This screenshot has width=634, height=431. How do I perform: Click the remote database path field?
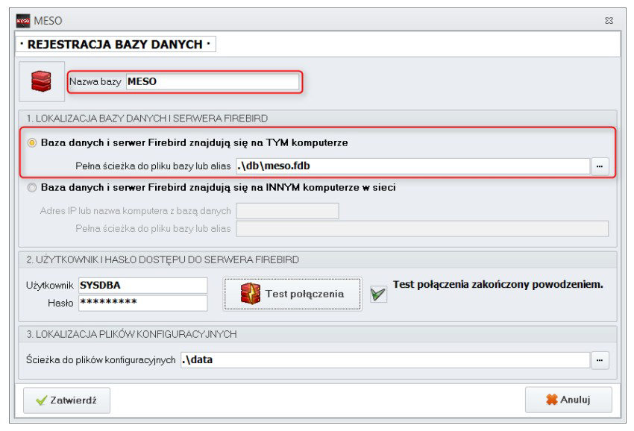(x=422, y=229)
